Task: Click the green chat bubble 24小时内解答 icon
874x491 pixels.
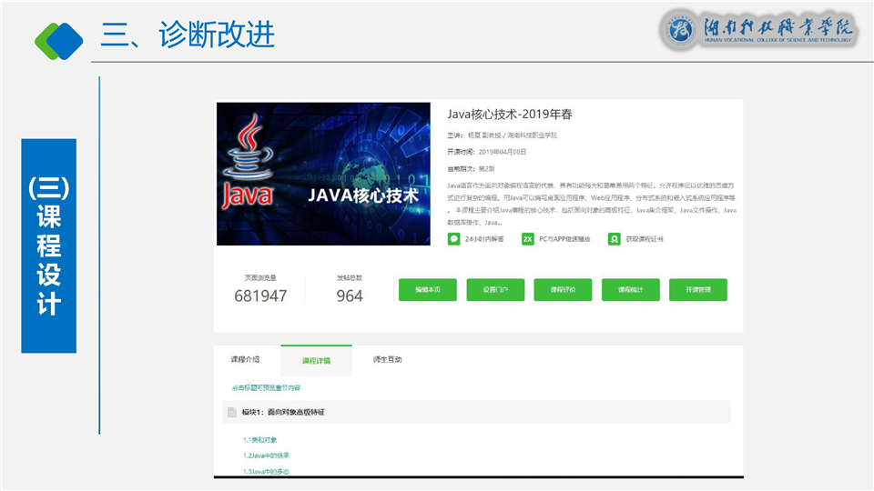Action: click(453, 239)
